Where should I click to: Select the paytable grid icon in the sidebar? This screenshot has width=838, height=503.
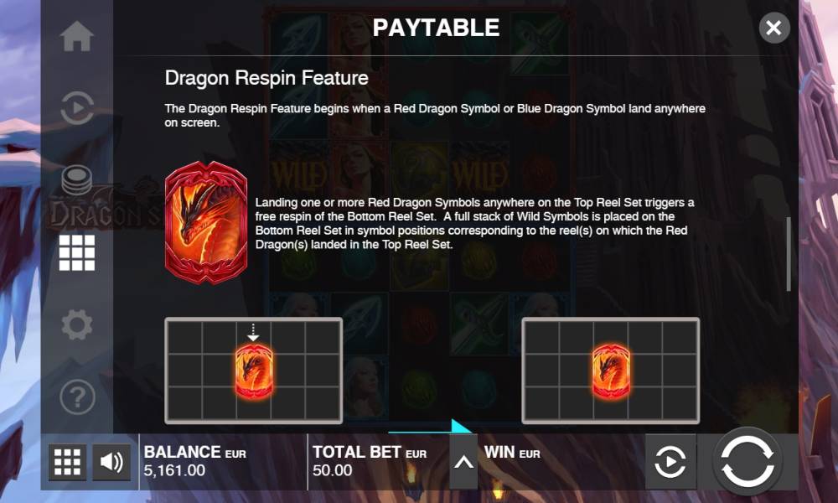click(77, 253)
